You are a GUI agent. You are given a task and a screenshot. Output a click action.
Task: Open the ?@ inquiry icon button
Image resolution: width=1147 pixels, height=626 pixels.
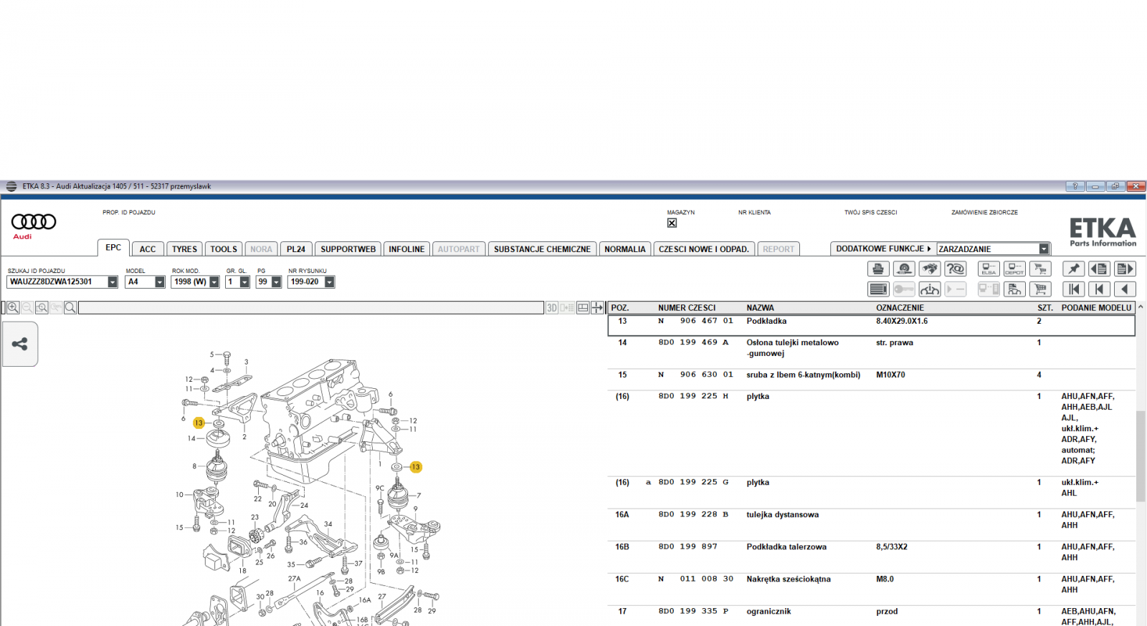[x=956, y=269]
